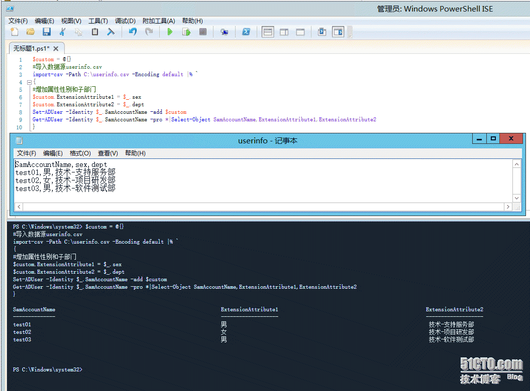
Task: Click the Paste clipboard icon
Action: [95, 32]
